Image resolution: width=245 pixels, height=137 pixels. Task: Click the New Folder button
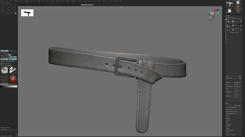pyautogui.click(x=229, y=78)
